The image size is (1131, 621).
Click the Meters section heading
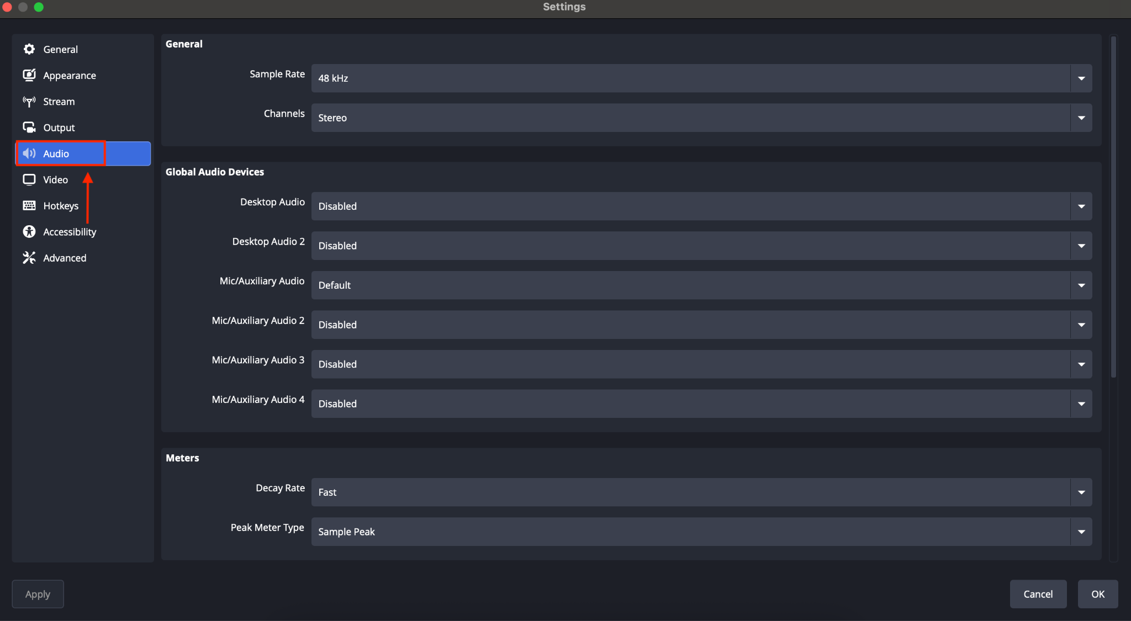point(182,458)
